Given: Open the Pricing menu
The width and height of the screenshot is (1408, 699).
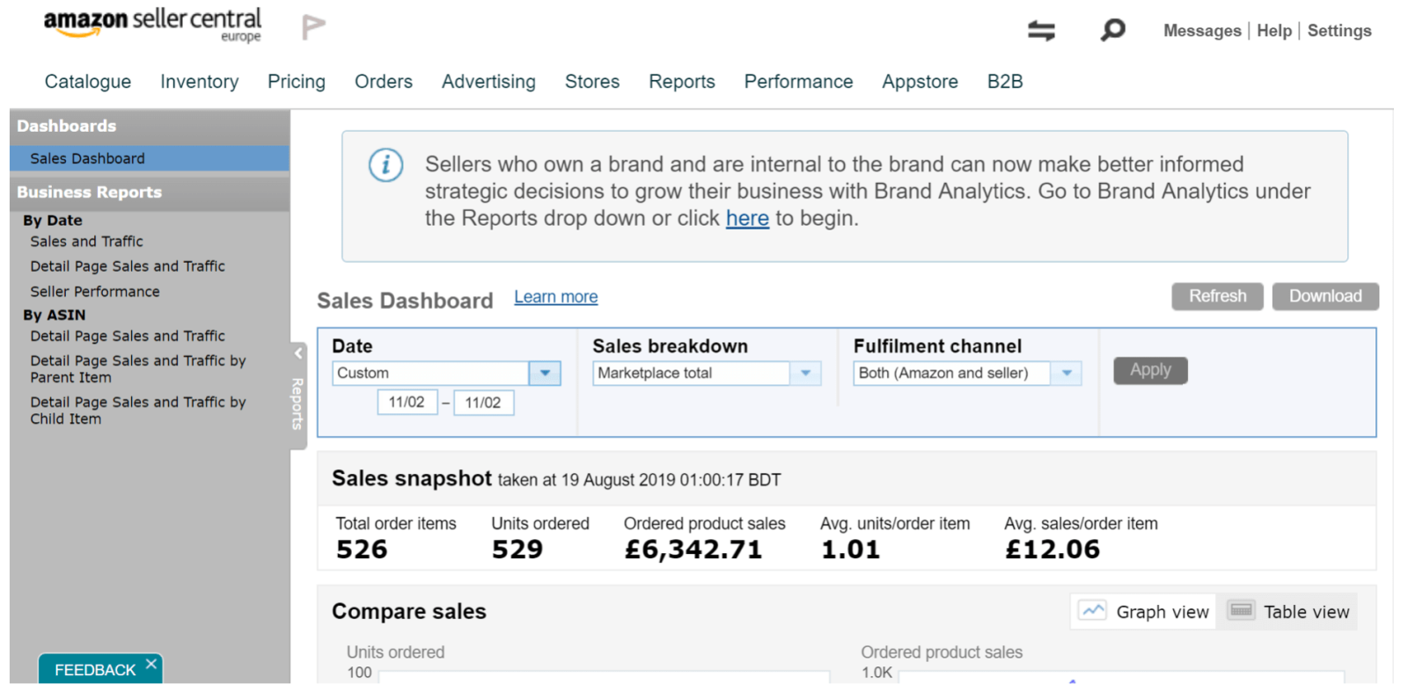Looking at the screenshot, I should [297, 82].
